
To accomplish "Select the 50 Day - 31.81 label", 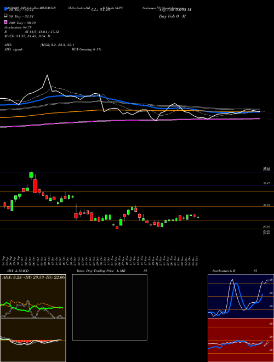I will pos(21,16).
